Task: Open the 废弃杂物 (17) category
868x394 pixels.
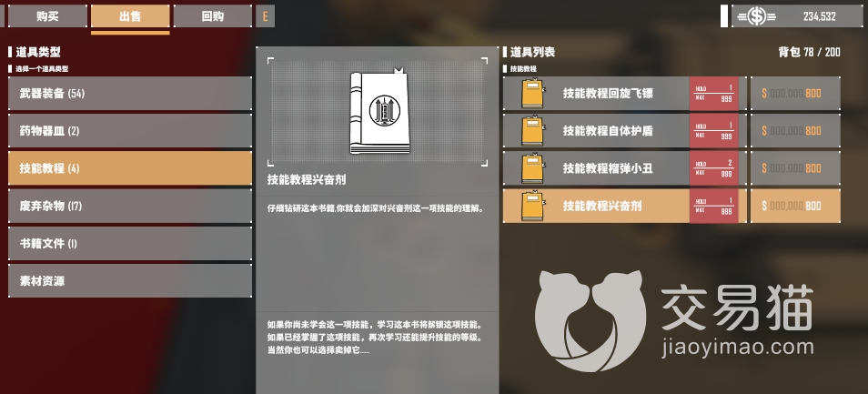Action: [130, 206]
